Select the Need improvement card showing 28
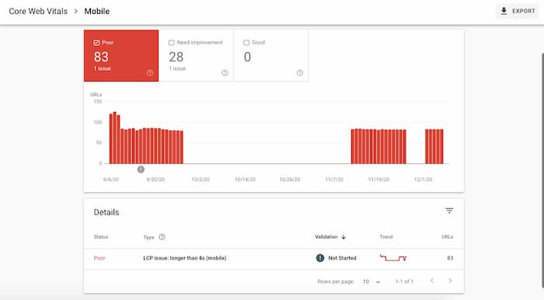Screen dimensions: 544x300 [196, 55]
